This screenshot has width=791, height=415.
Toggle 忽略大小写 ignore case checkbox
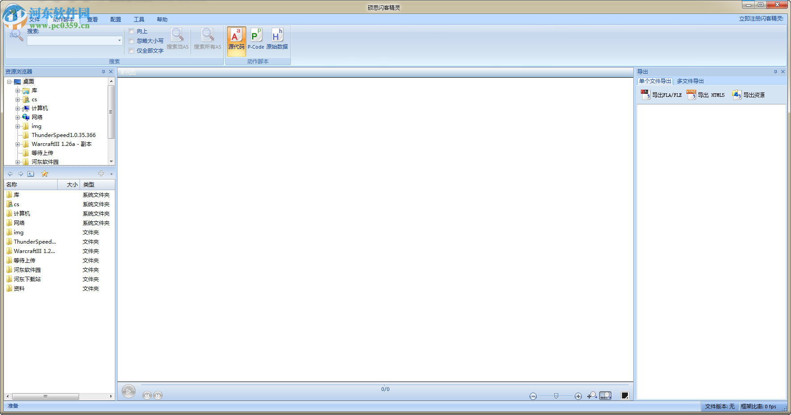coord(131,41)
